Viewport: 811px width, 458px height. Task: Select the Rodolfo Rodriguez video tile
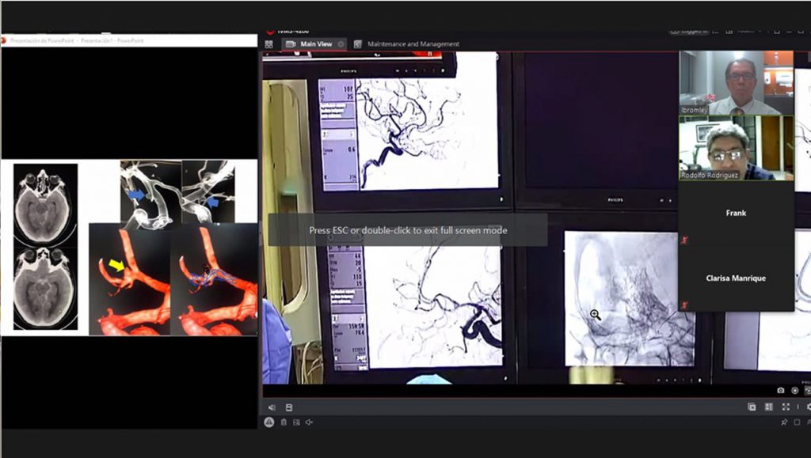(x=736, y=148)
